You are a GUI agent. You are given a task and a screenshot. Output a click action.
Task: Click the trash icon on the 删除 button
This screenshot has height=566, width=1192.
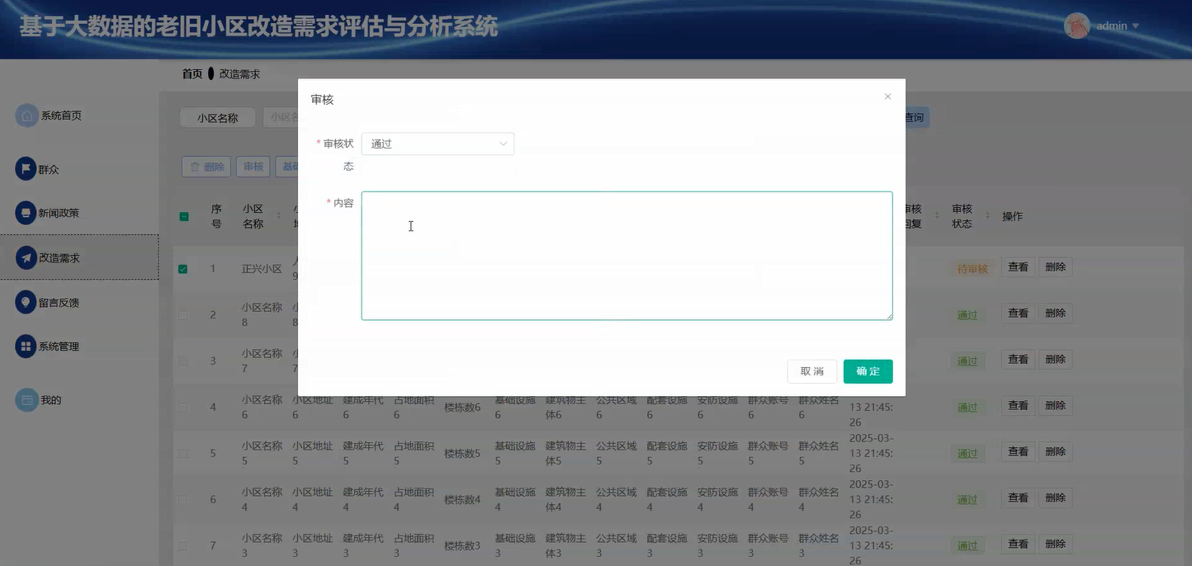point(196,166)
